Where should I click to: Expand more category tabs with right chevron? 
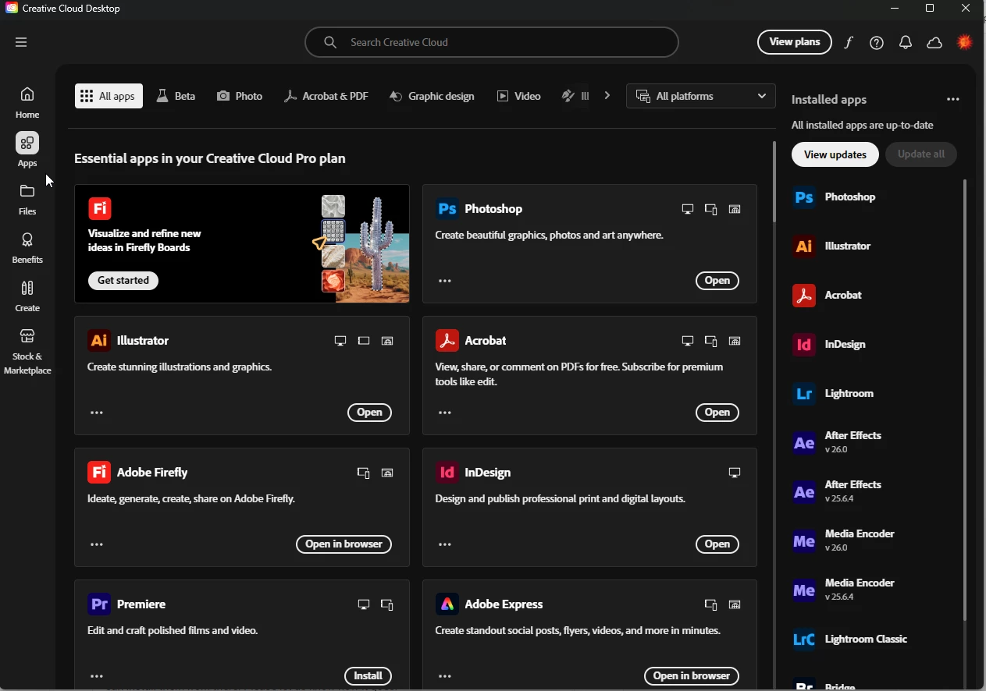607,96
